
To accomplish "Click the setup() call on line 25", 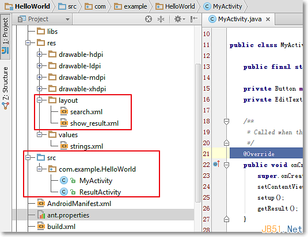I will [x=271, y=197].
